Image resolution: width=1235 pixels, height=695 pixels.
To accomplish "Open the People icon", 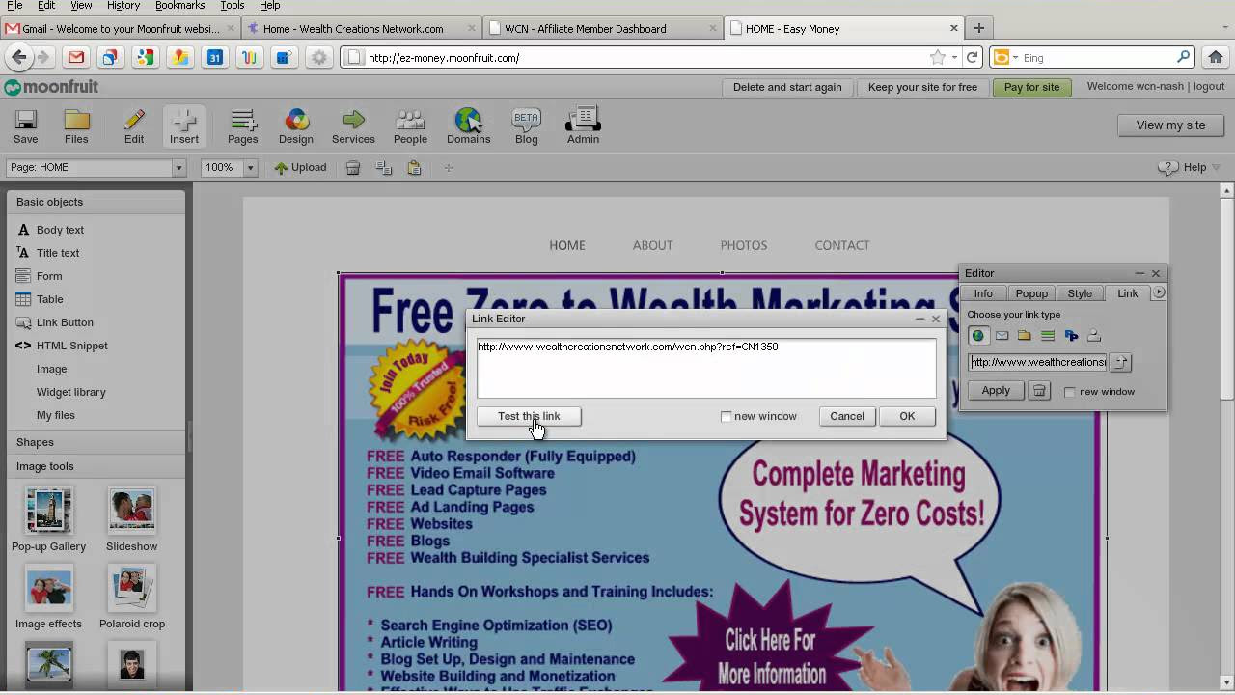I will click(410, 126).
